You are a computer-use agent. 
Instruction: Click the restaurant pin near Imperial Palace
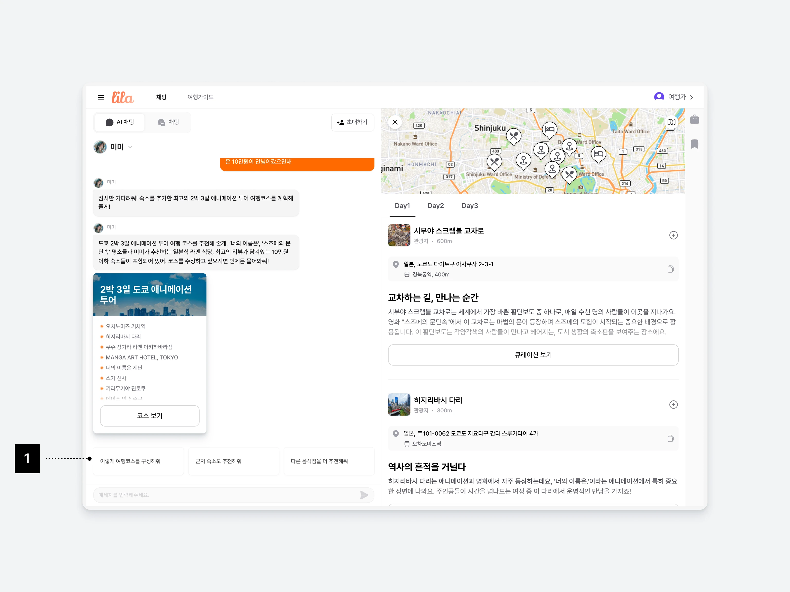(x=569, y=175)
